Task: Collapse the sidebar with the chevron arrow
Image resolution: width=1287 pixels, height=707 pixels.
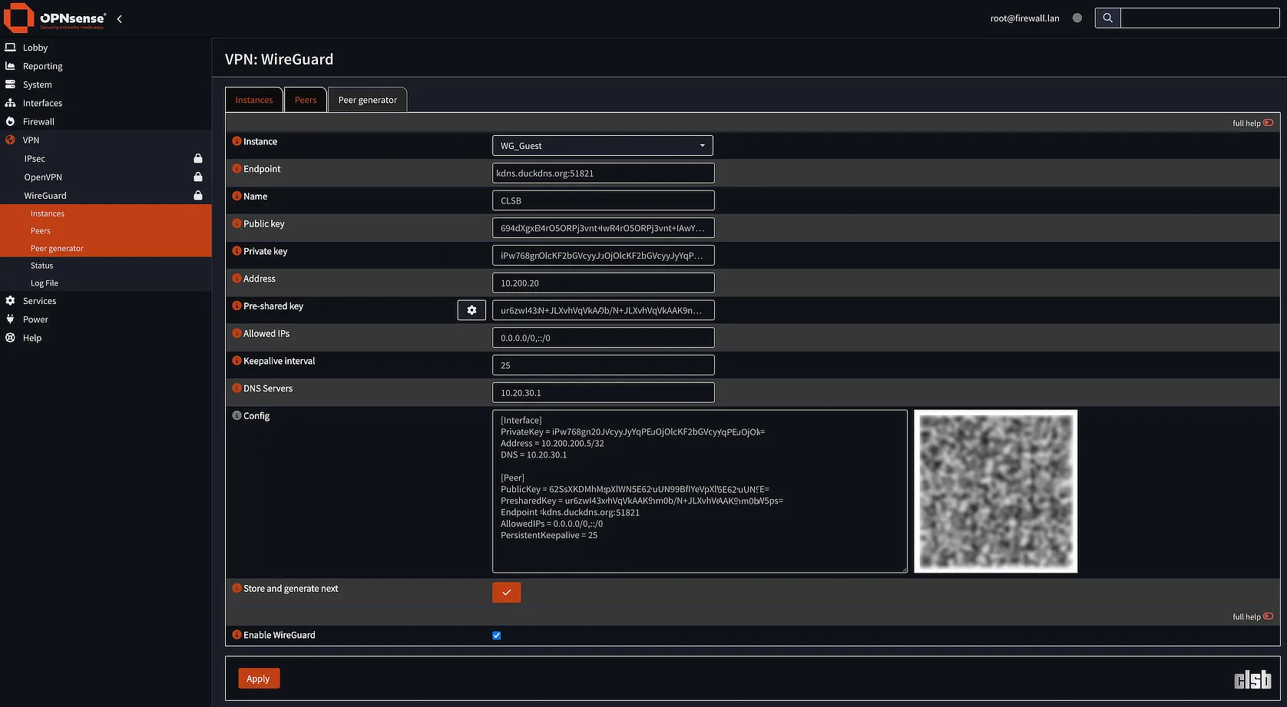Action: click(x=120, y=18)
